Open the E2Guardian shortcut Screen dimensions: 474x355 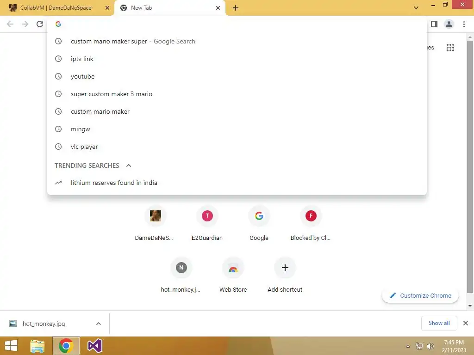click(x=207, y=224)
